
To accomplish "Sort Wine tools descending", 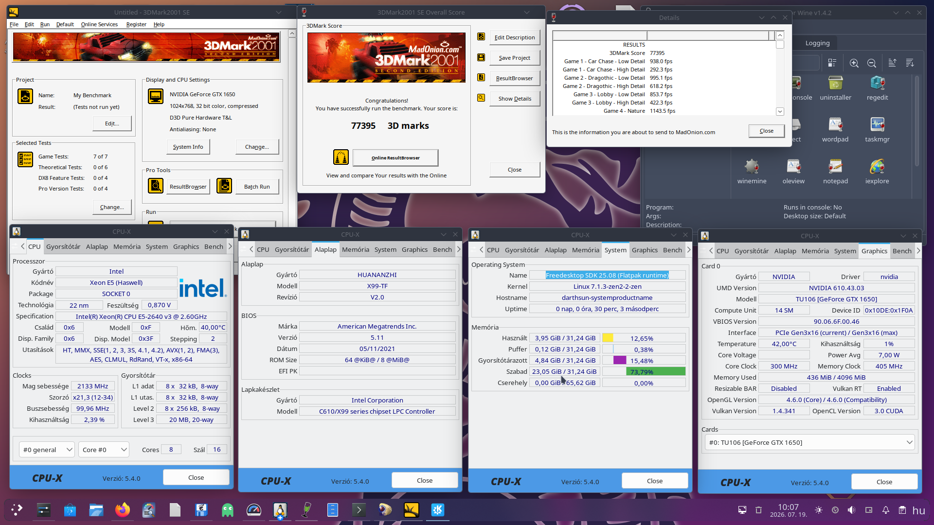I will [910, 63].
